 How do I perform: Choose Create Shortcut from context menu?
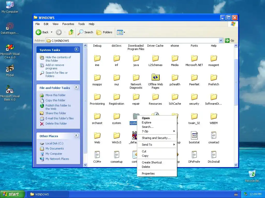coord(157,162)
